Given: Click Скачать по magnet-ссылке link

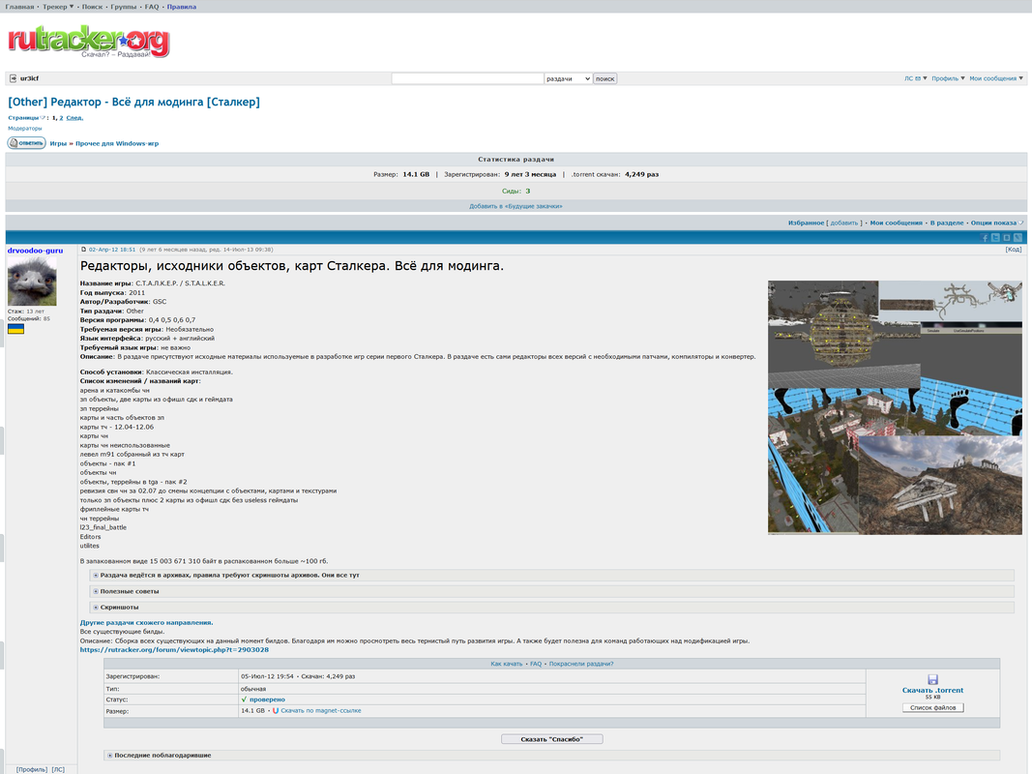Looking at the screenshot, I should (x=320, y=711).
